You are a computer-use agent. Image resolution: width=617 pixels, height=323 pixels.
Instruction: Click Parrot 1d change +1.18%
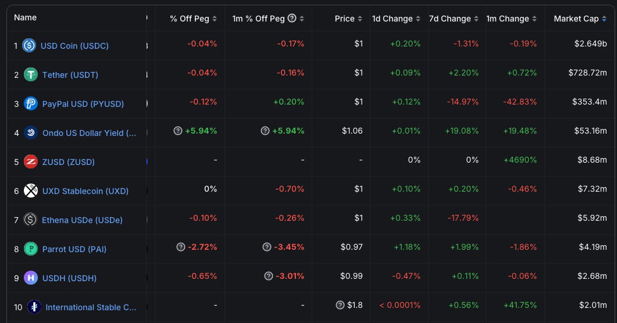click(x=407, y=247)
